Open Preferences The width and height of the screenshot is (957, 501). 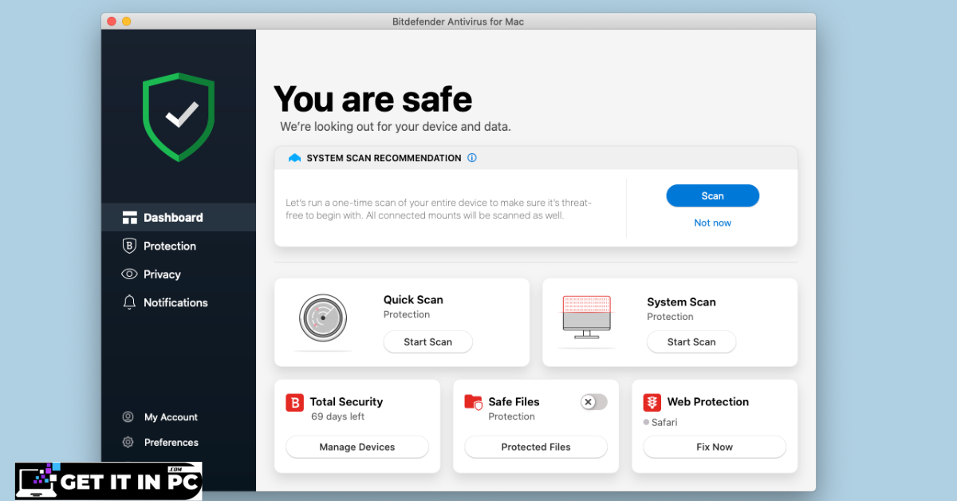click(x=171, y=442)
